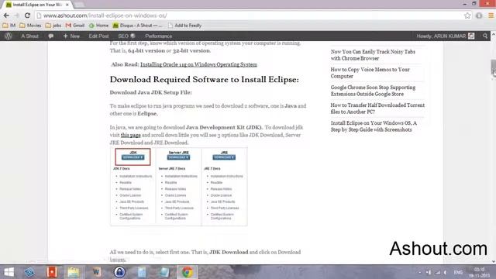Bookmark this page with the star icon
Screen dimensions: 496x279
pyautogui.click(x=467, y=15)
